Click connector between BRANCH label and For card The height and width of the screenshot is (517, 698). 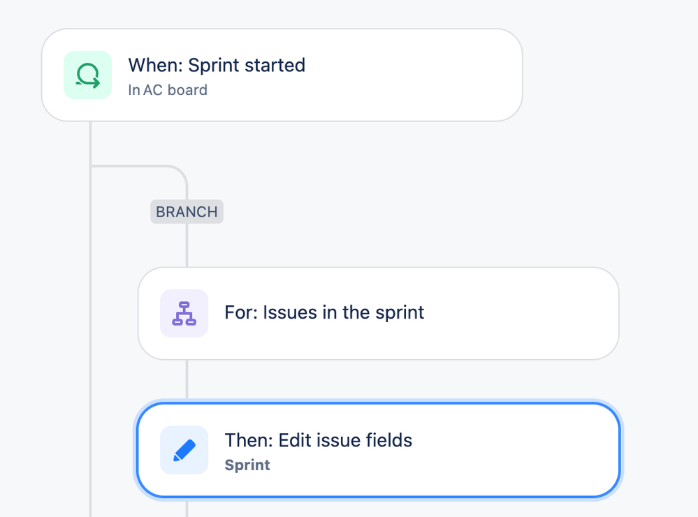coord(187,245)
